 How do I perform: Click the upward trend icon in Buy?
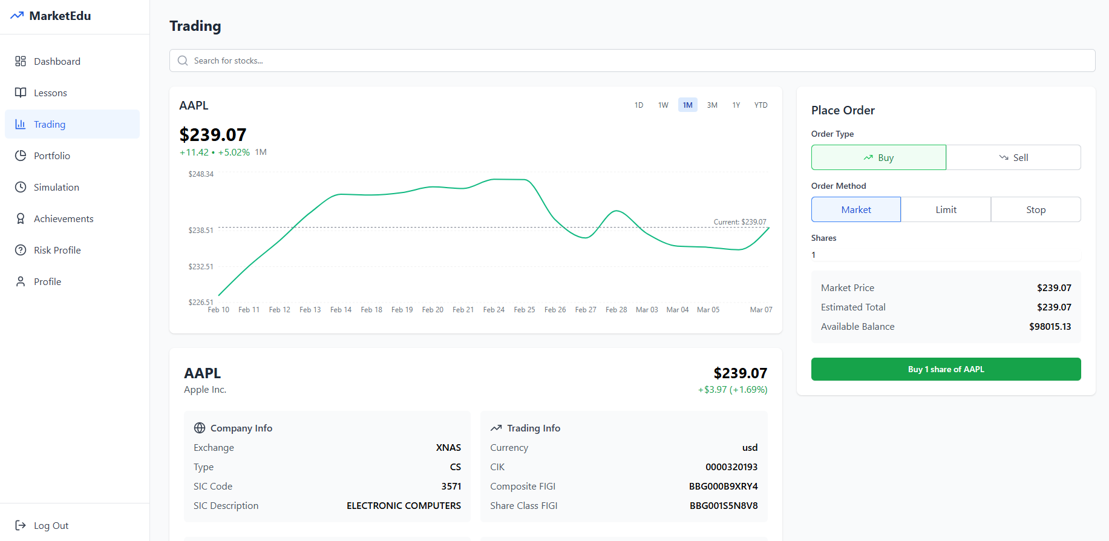click(868, 157)
